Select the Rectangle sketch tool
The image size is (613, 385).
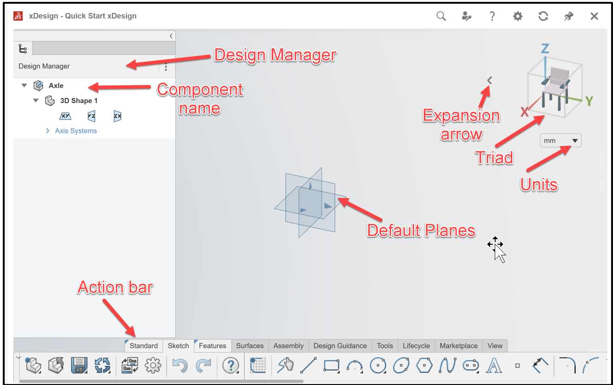(x=332, y=366)
